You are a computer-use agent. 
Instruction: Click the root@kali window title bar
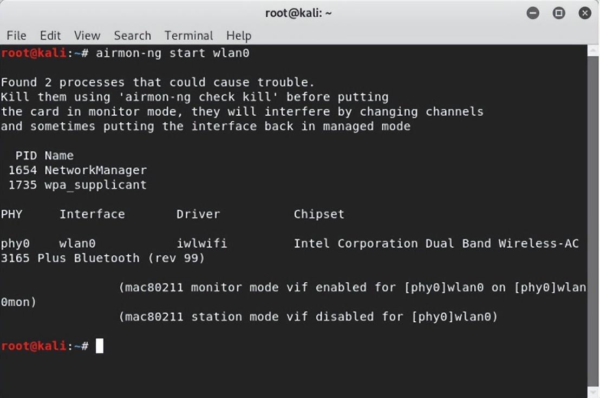pyautogui.click(x=298, y=14)
